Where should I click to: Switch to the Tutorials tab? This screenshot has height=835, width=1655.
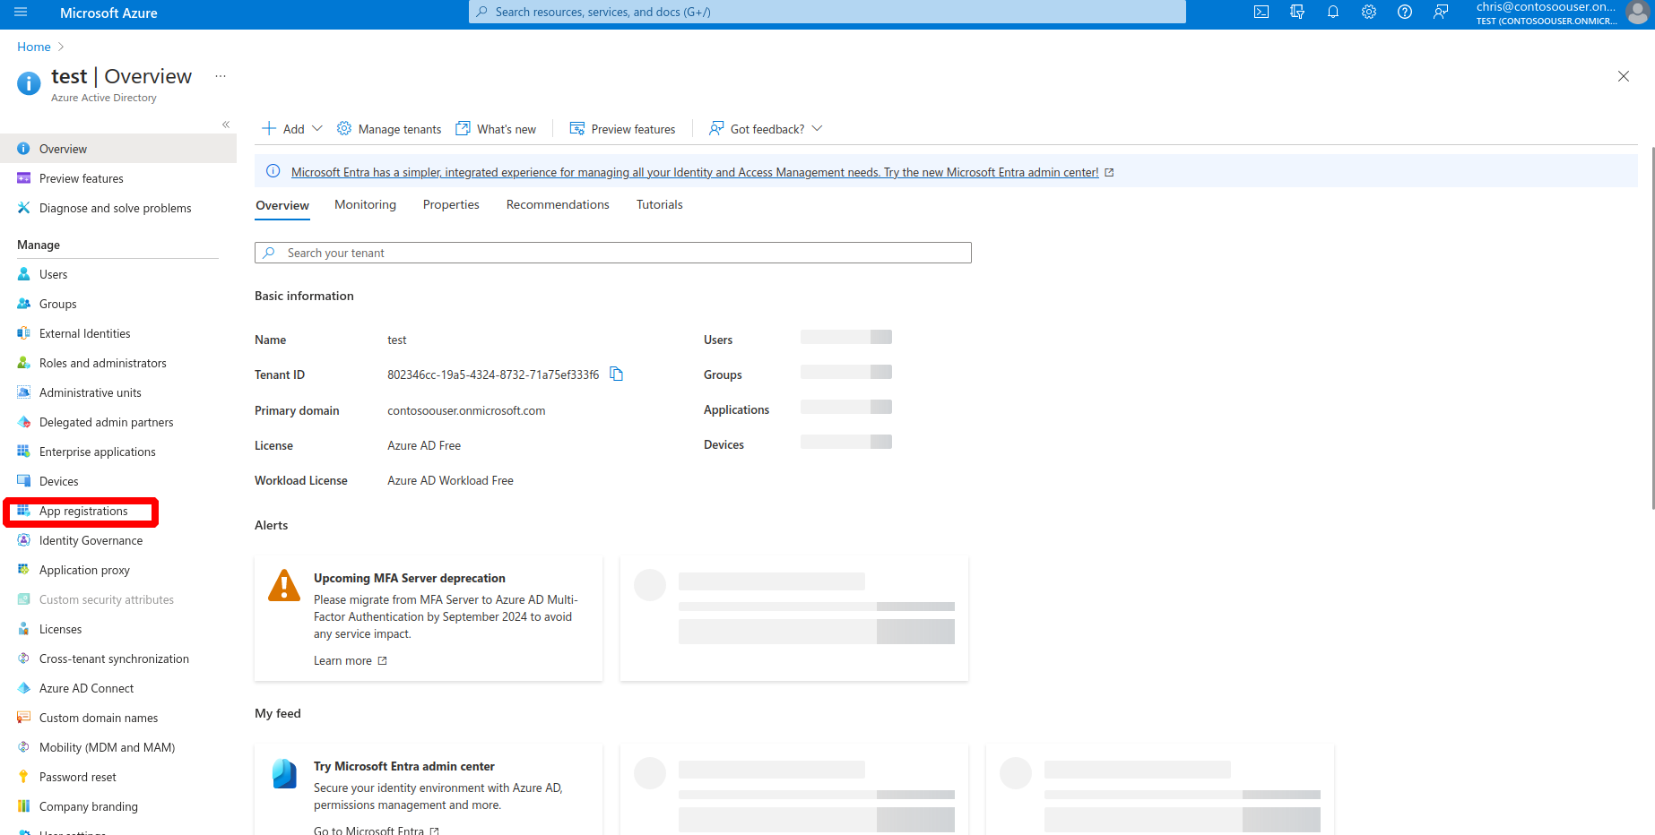pos(660,205)
